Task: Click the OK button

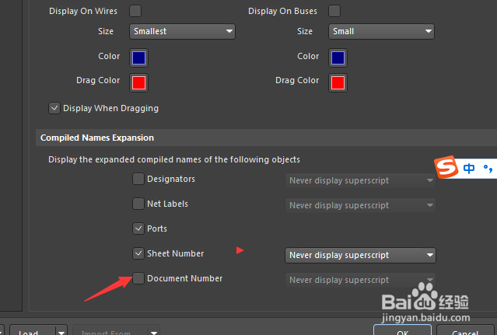Action: (x=403, y=330)
